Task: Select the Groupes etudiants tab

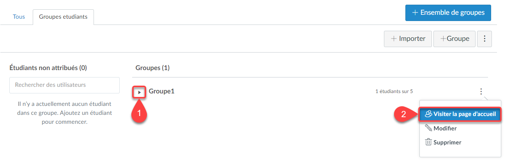Action: [x=63, y=17]
